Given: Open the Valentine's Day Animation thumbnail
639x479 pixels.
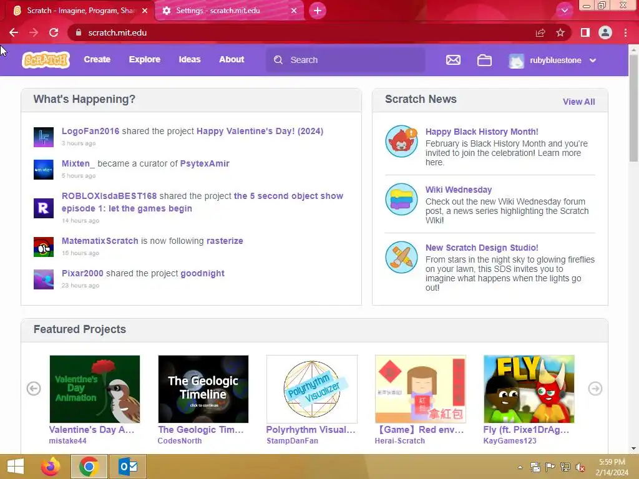Looking at the screenshot, I should pyautogui.click(x=95, y=389).
